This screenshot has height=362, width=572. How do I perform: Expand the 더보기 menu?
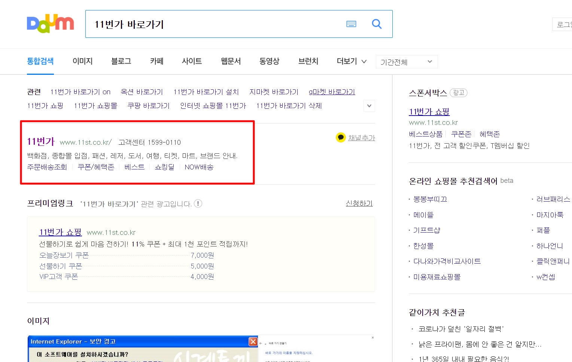(352, 61)
